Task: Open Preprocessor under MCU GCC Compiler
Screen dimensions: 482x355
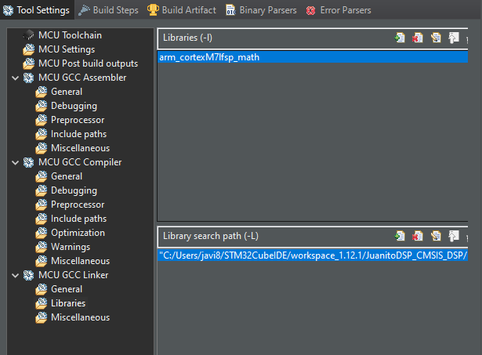Action: click(78, 205)
